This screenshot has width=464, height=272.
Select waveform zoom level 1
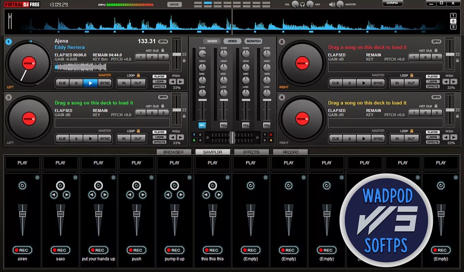[453, 15]
